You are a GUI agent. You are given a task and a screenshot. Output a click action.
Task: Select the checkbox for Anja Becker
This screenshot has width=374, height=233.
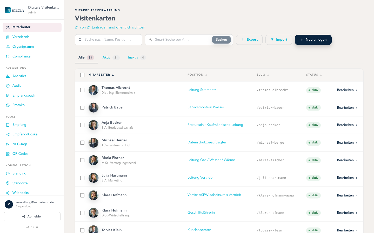pos(82,125)
